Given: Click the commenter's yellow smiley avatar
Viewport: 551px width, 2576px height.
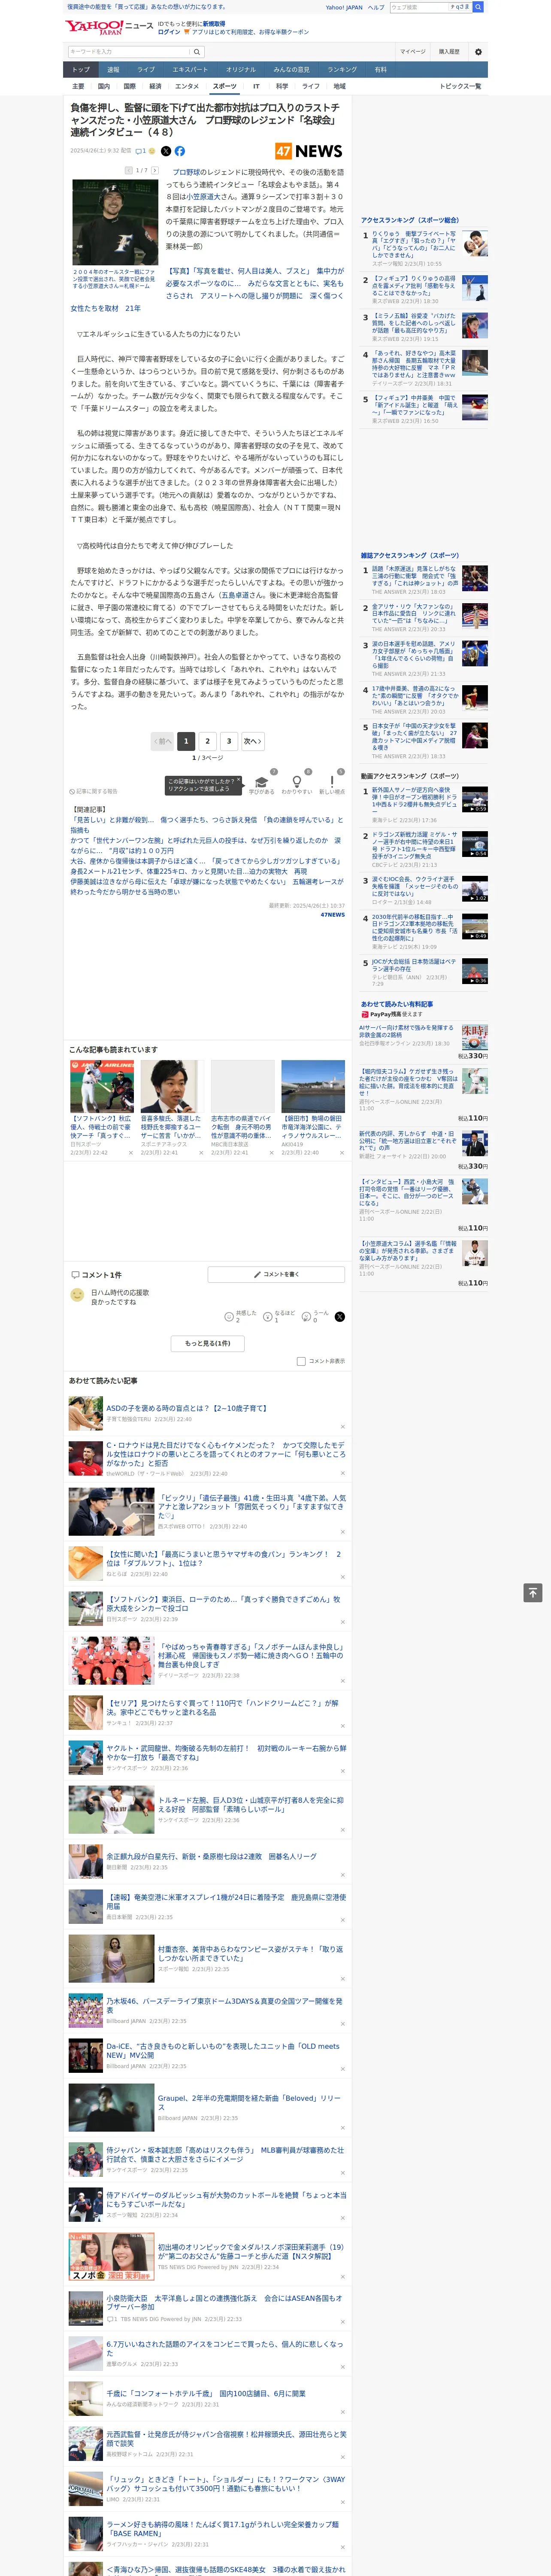Looking at the screenshot, I should [x=77, y=1295].
